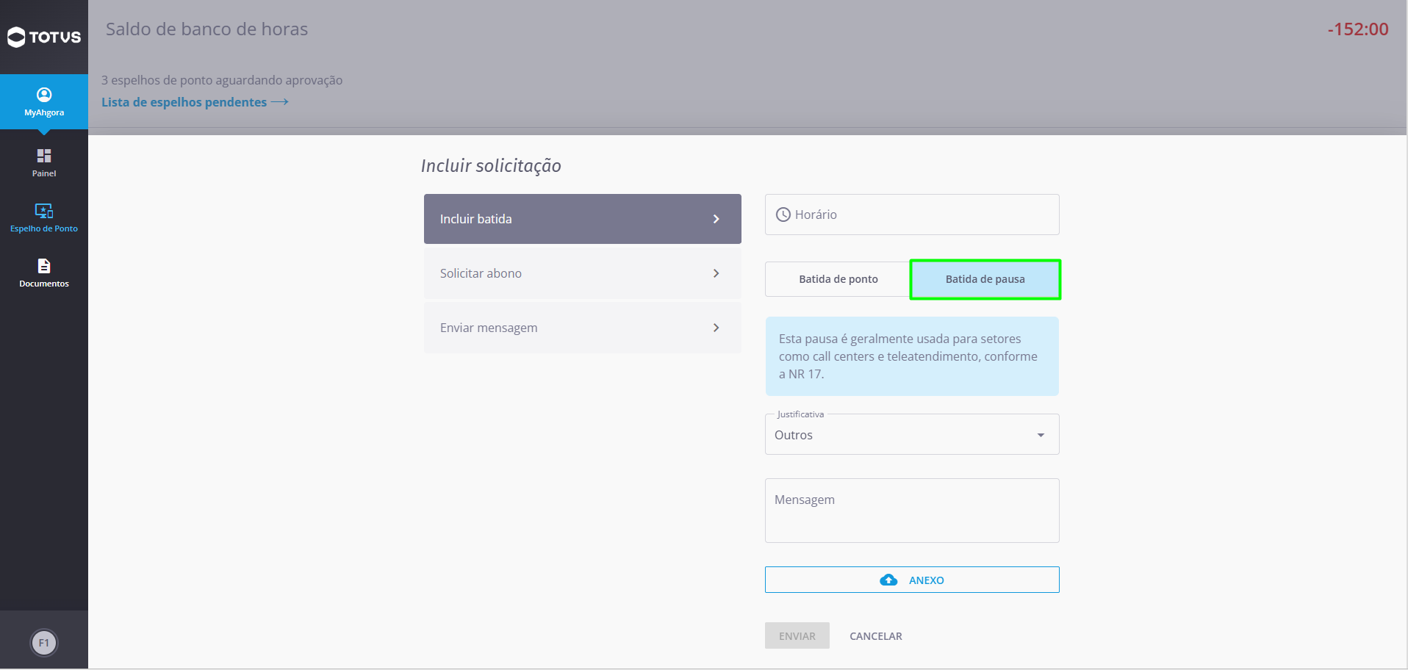Click the F1 user avatar

click(x=44, y=643)
